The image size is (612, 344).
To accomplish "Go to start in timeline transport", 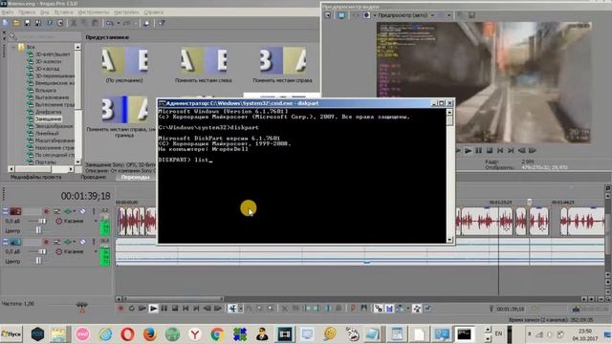I will (x=186, y=309).
